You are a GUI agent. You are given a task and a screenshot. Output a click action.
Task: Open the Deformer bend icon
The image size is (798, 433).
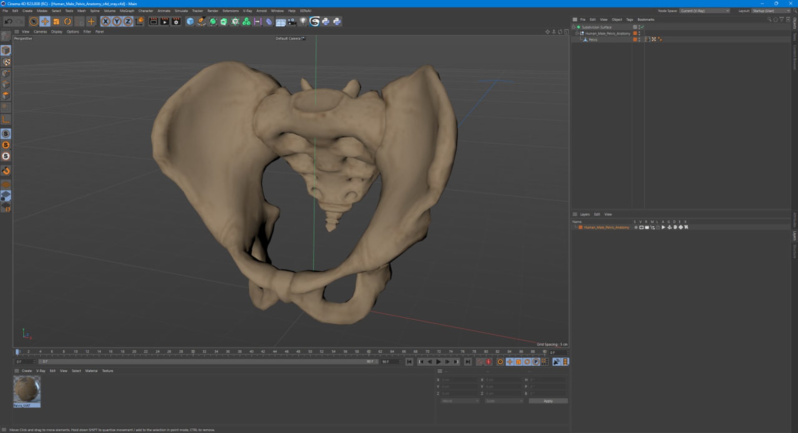point(269,22)
